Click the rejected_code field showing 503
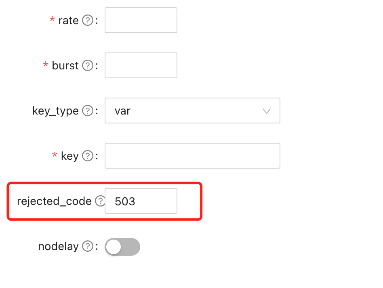The height and width of the screenshot is (288, 383). pyautogui.click(x=141, y=200)
